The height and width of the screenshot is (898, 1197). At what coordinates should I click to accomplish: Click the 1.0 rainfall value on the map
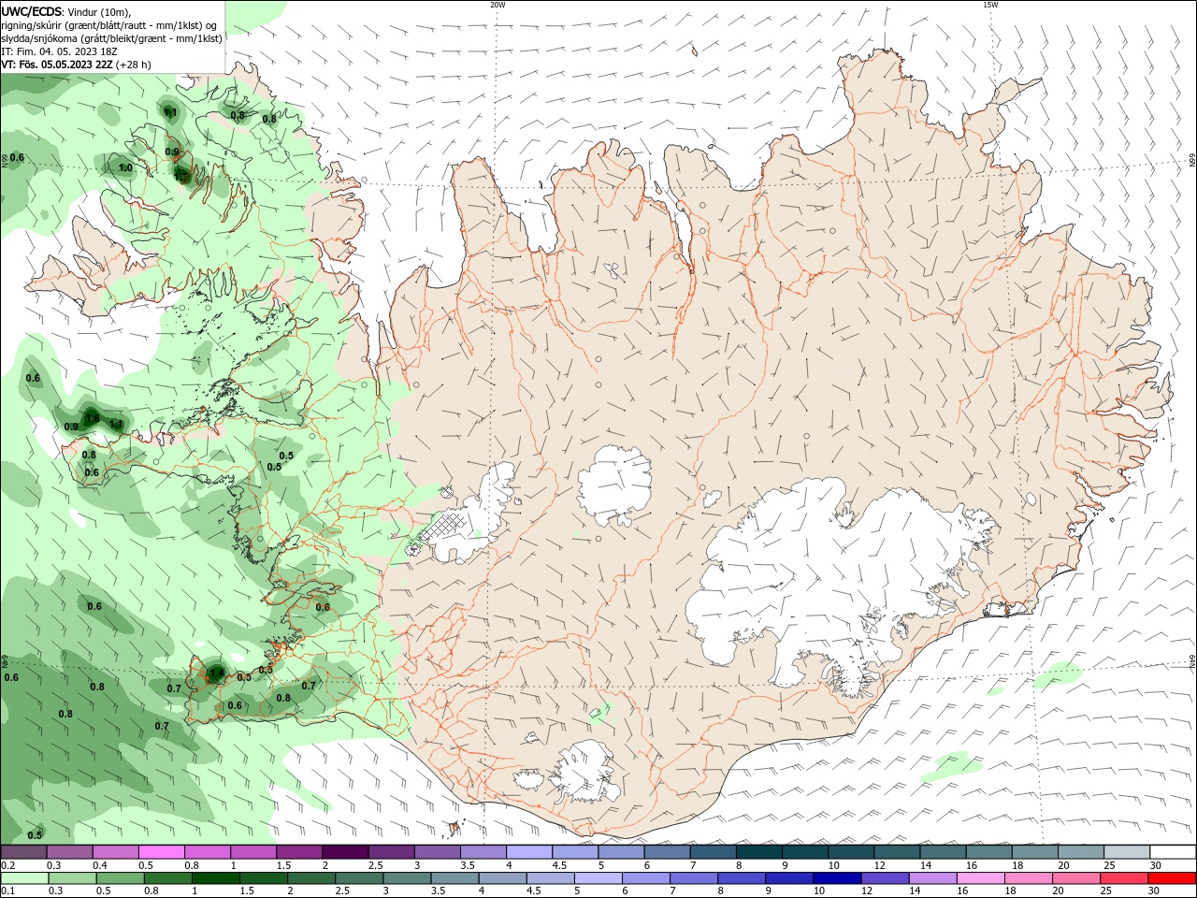click(125, 168)
